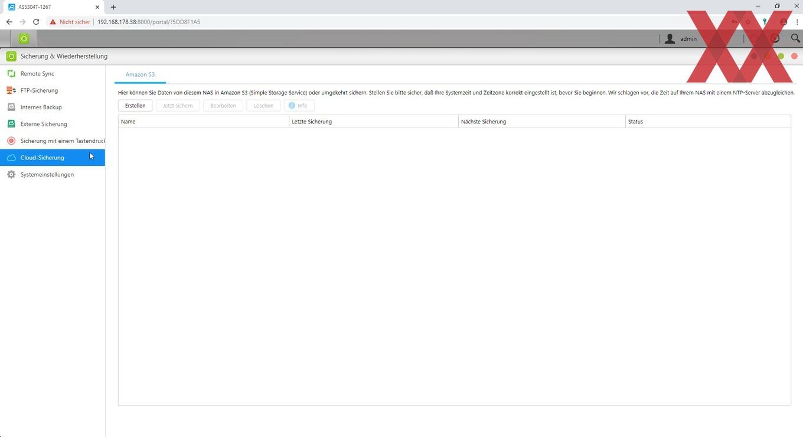
Task: Click the teal key extension icon
Action: click(x=765, y=22)
